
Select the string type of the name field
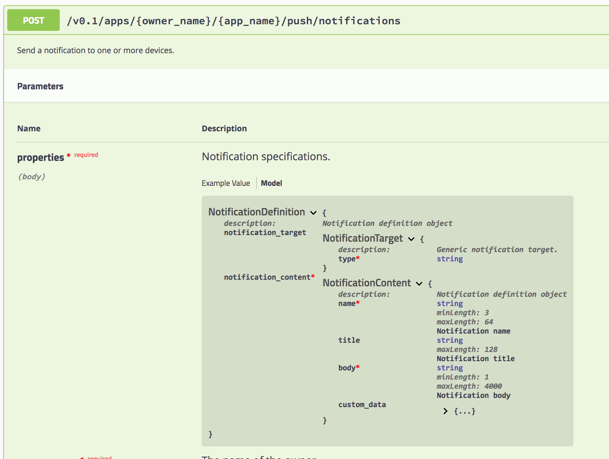tap(450, 303)
